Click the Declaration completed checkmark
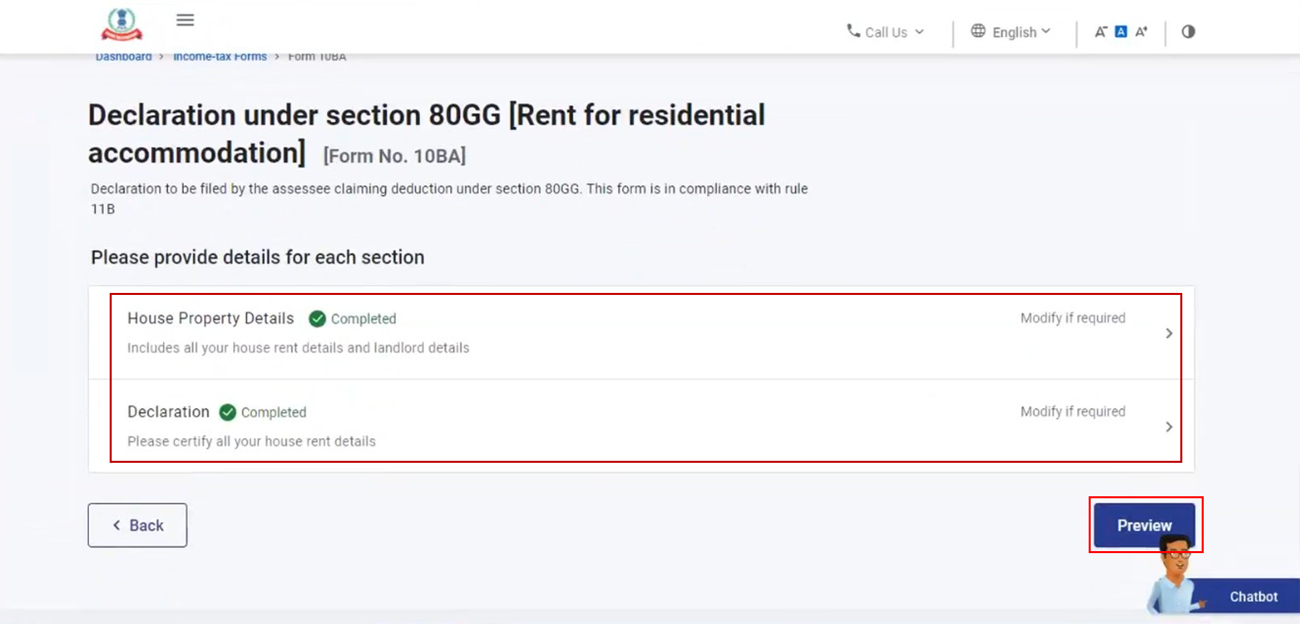 click(x=228, y=412)
